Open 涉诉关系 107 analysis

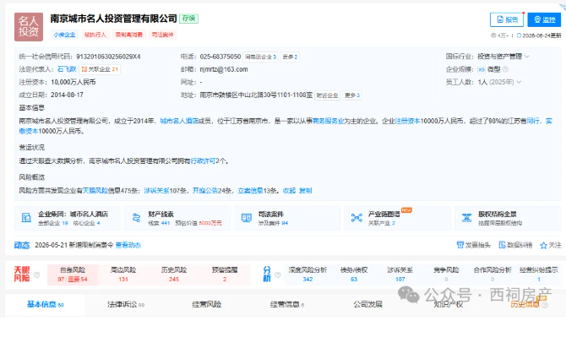coord(400,274)
